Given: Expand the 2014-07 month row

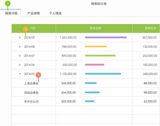Looking at the screenshot, I should pos(20,56).
